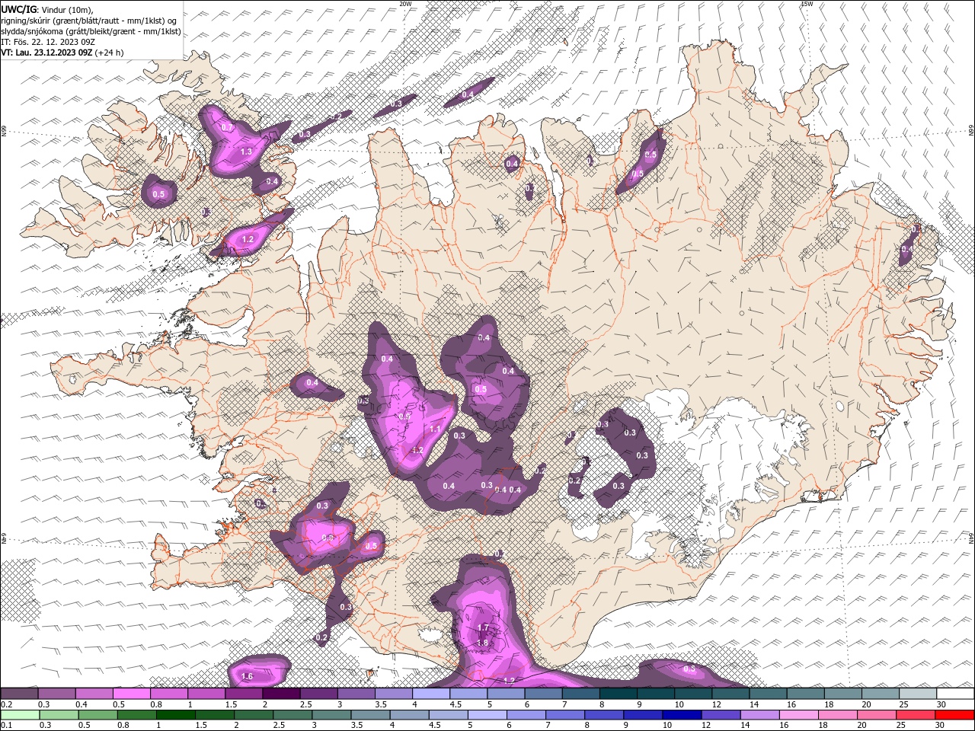Click the '1.3' precipitation value on the map
This screenshot has width=975, height=731.
pos(246,152)
